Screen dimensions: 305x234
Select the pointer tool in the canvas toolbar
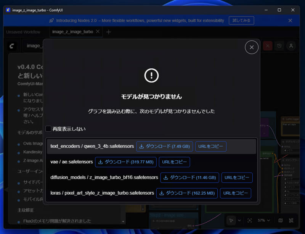coord(232,220)
